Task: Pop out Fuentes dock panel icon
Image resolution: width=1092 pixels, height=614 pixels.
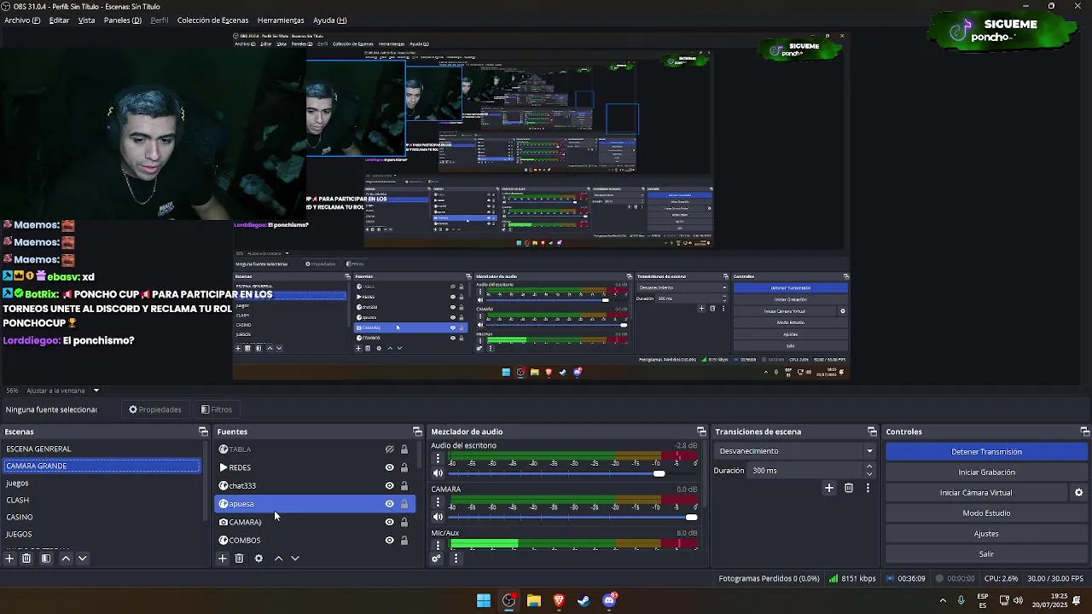Action: point(417,432)
